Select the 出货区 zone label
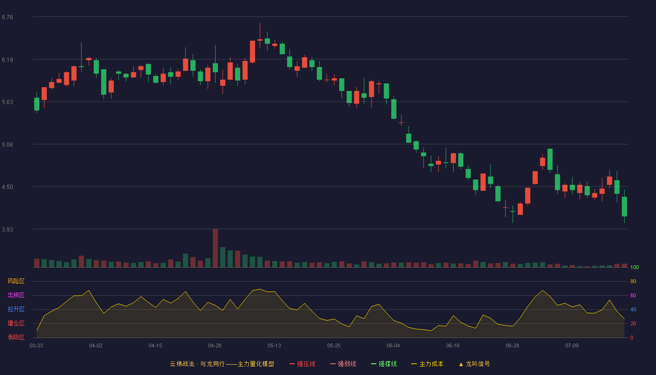 pos(16,295)
